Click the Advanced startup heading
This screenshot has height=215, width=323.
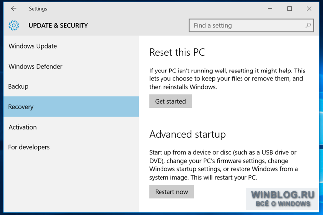[x=187, y=134]
